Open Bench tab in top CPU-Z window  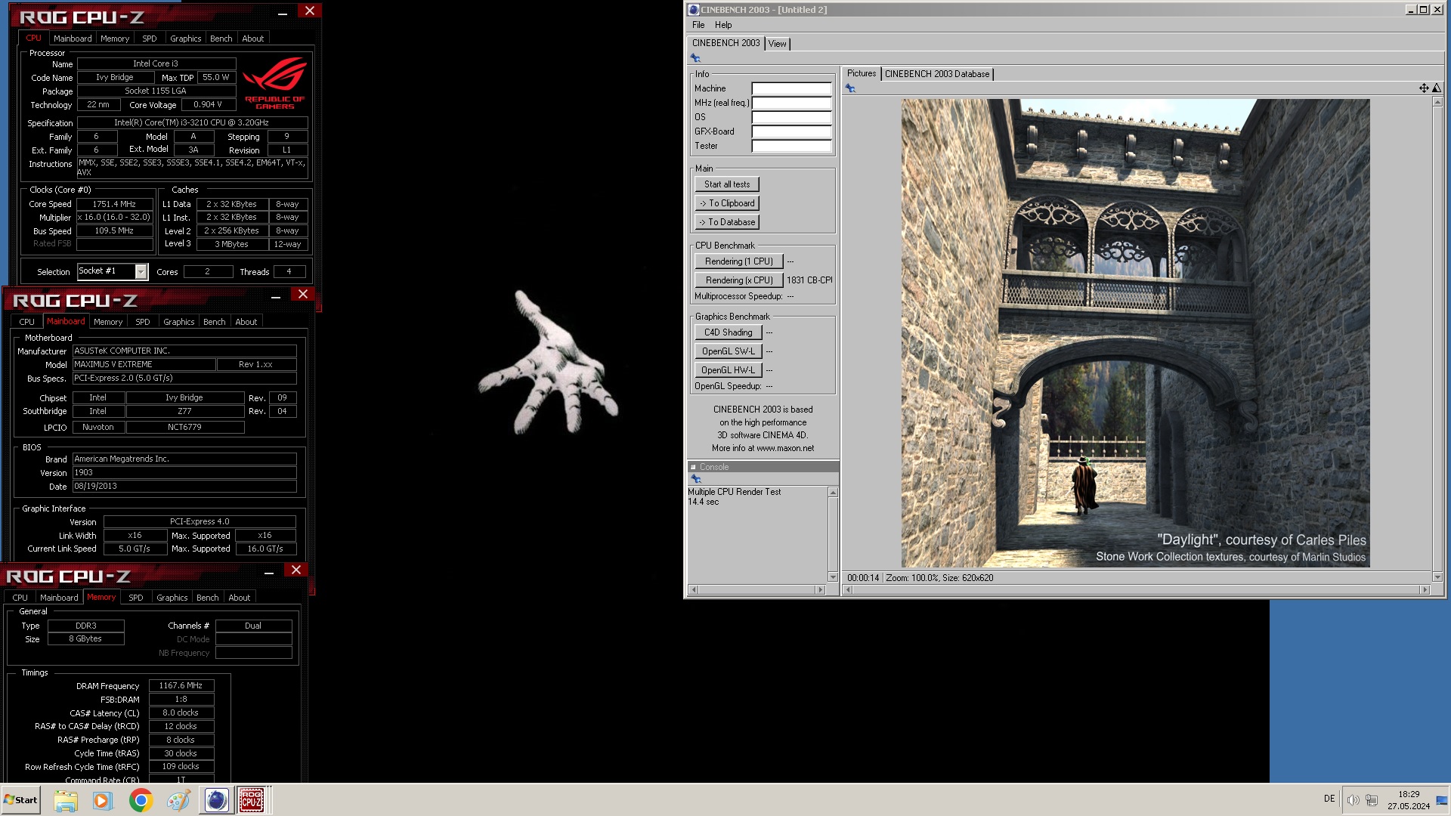click(221, 39)
